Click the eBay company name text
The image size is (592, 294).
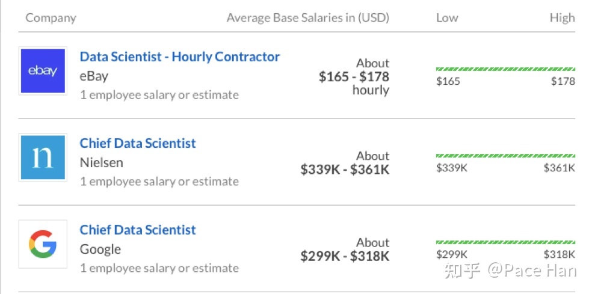tap(94, 76)
